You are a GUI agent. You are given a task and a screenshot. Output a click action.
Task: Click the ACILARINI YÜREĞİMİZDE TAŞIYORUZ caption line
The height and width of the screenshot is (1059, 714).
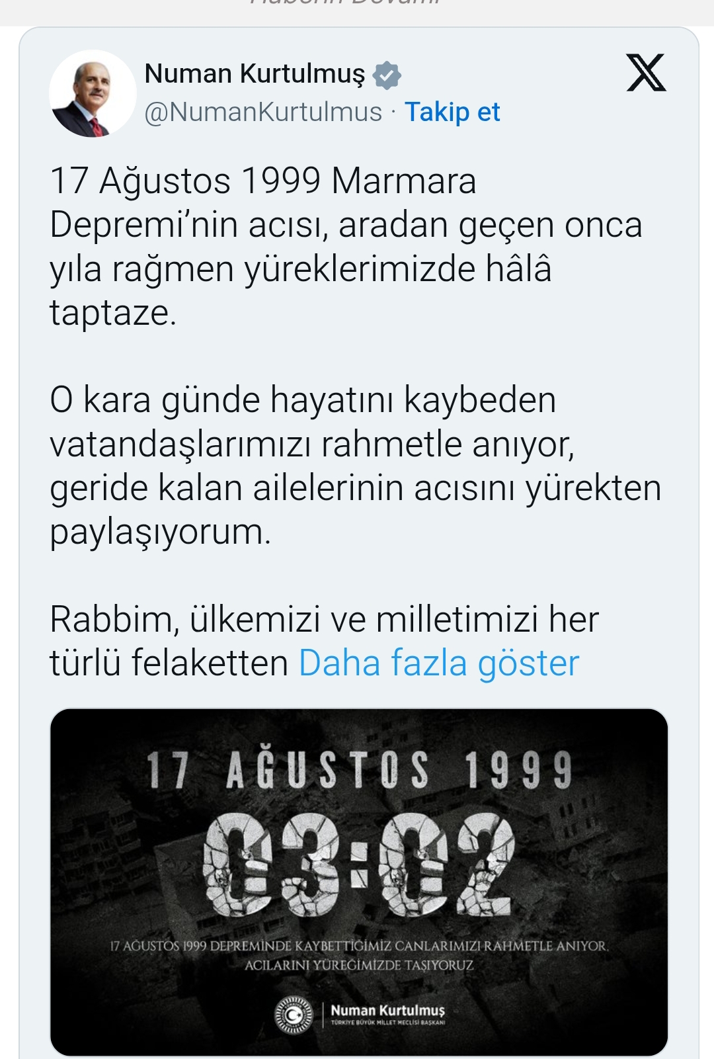[x=359, y=965]
